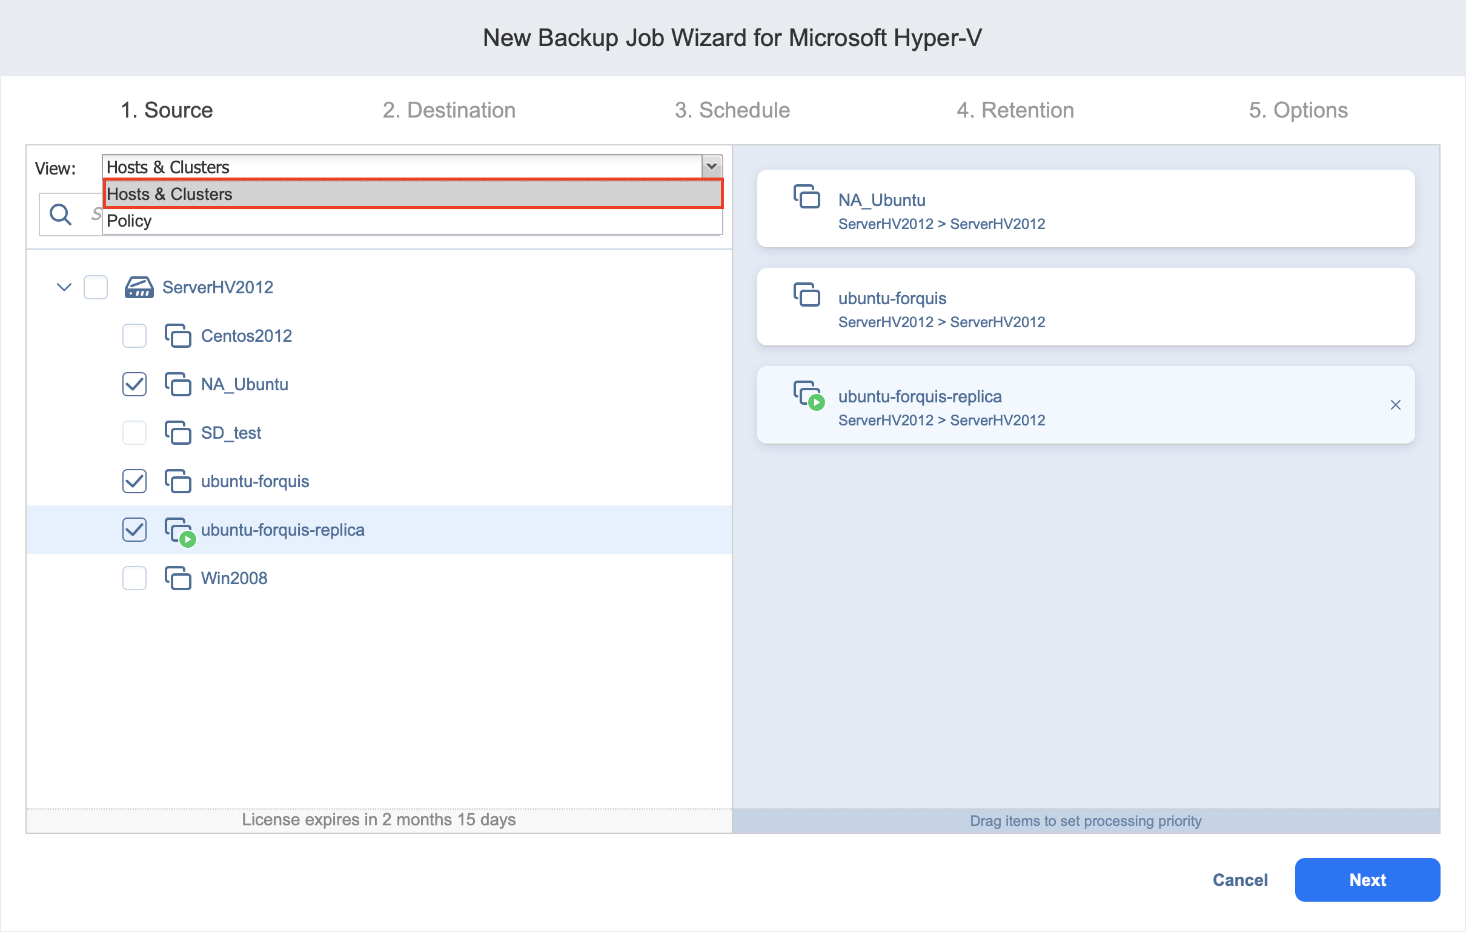Click running VM icon for ubuntu-forquis-replica in tree
Image resolution: width=1466 pixels, height=932 pixels.
(179, 531)
